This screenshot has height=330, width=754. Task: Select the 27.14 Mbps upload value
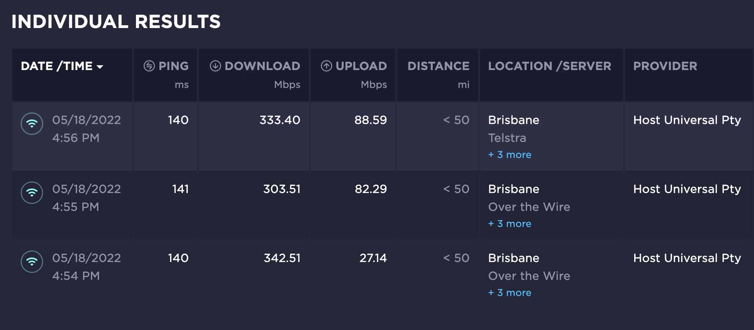[x=373, y=258]
